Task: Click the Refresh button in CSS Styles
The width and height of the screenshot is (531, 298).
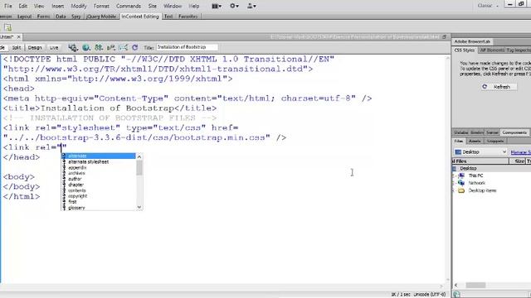Action: pos(499,87)
